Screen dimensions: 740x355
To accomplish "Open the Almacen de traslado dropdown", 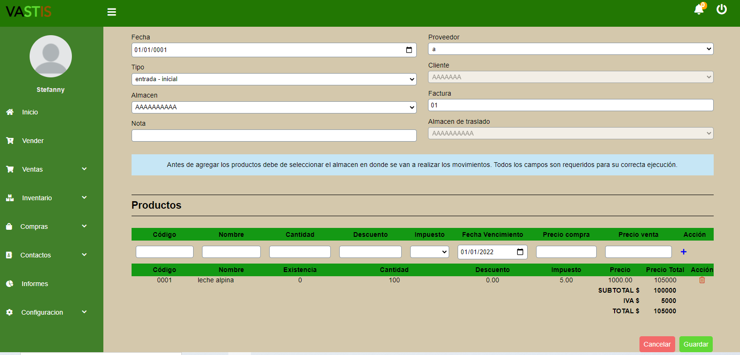I will [x=571, y=133].
